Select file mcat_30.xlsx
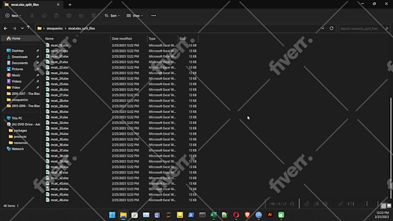Viewport: 393px width, 221px height. tap(60, 111)
